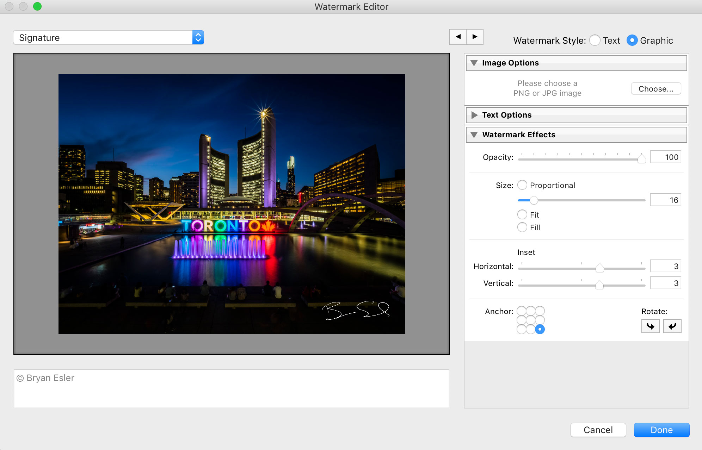Choose the Fill size option
Viewport: 702px width, 450px height.
[522, 227]
